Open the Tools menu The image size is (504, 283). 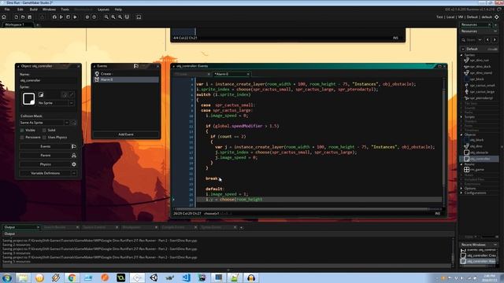point(65,9)
